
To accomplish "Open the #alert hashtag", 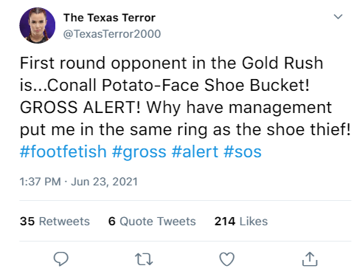I will click(x=195, y=151).
